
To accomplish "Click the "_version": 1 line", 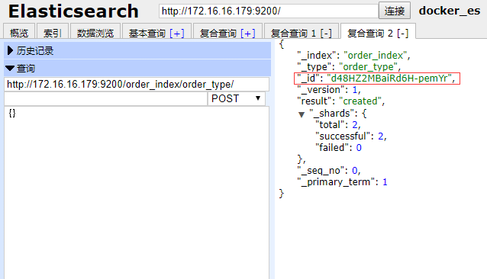I will pyautogui.click(x=328, y=90).
